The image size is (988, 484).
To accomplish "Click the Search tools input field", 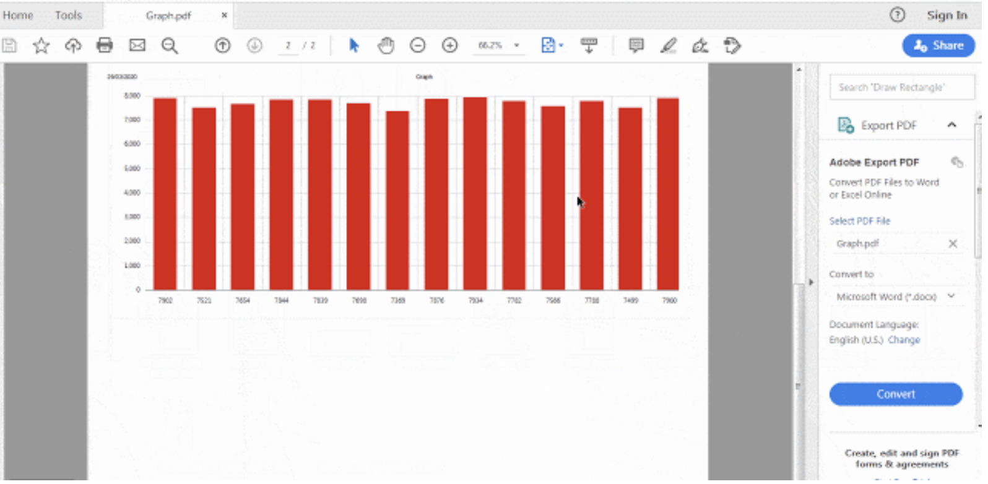I will coord(901,87).
